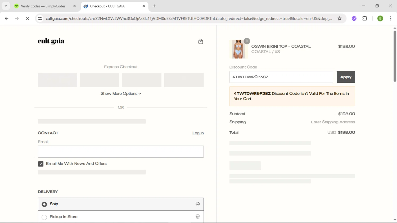Click the shipping truck icon in the Ship row
The width and height of the screenshot is (397, 223).
[198, 204]
